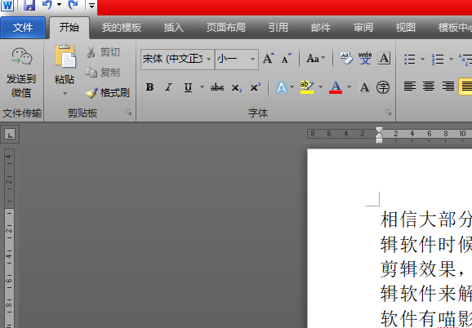Open the 剪贴板 pane launcher
472x328 pixels.
(129, 113)
